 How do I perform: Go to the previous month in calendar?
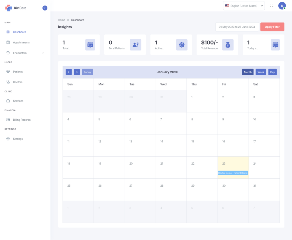tap(69, 72)
